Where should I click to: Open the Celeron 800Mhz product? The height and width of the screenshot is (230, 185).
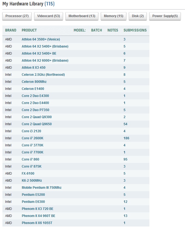point(34,81)
